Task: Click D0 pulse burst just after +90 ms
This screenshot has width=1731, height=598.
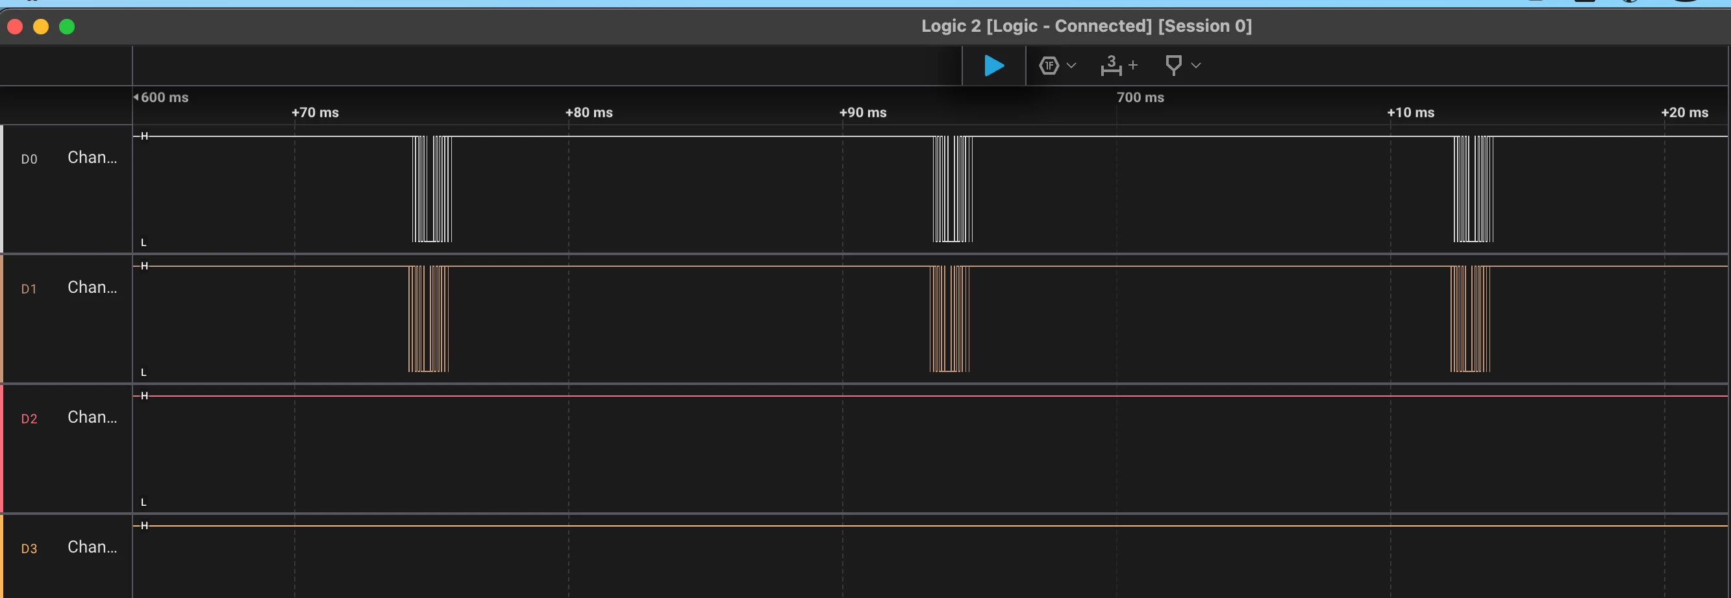Action: (x=953, y=189)
